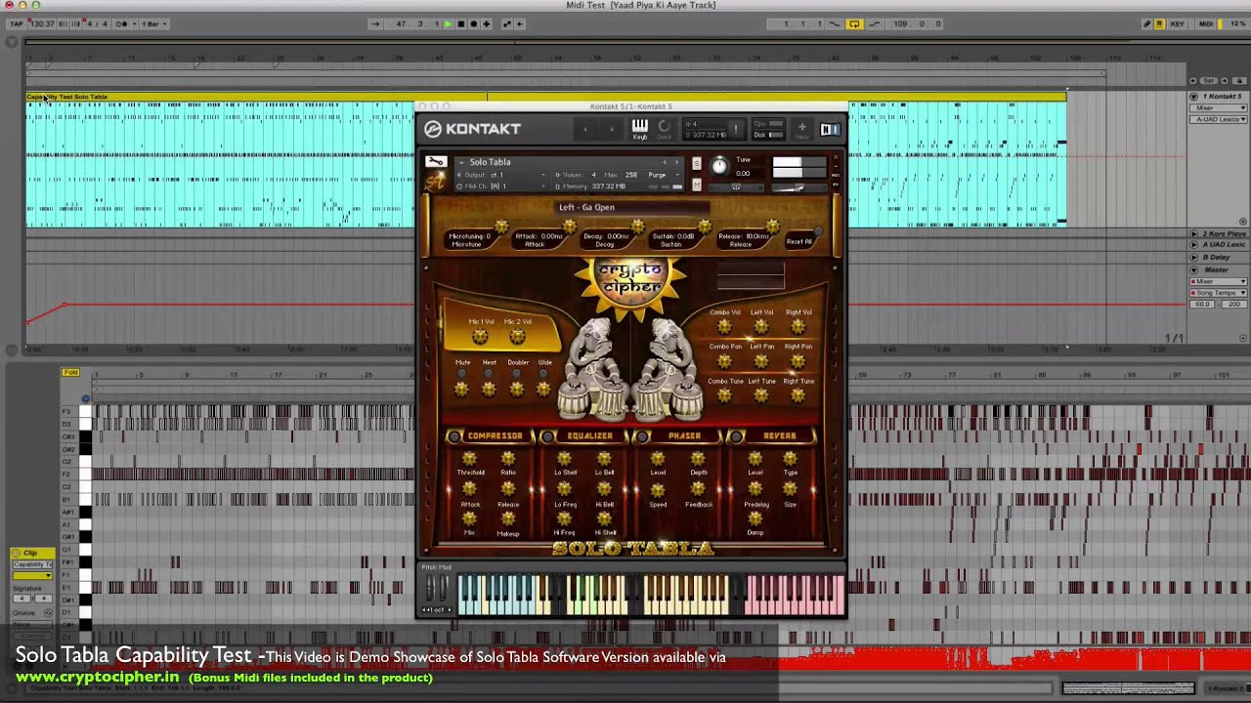
Task: Click the Reset All button in Solo Tabla
Action: tap(800, 241)
